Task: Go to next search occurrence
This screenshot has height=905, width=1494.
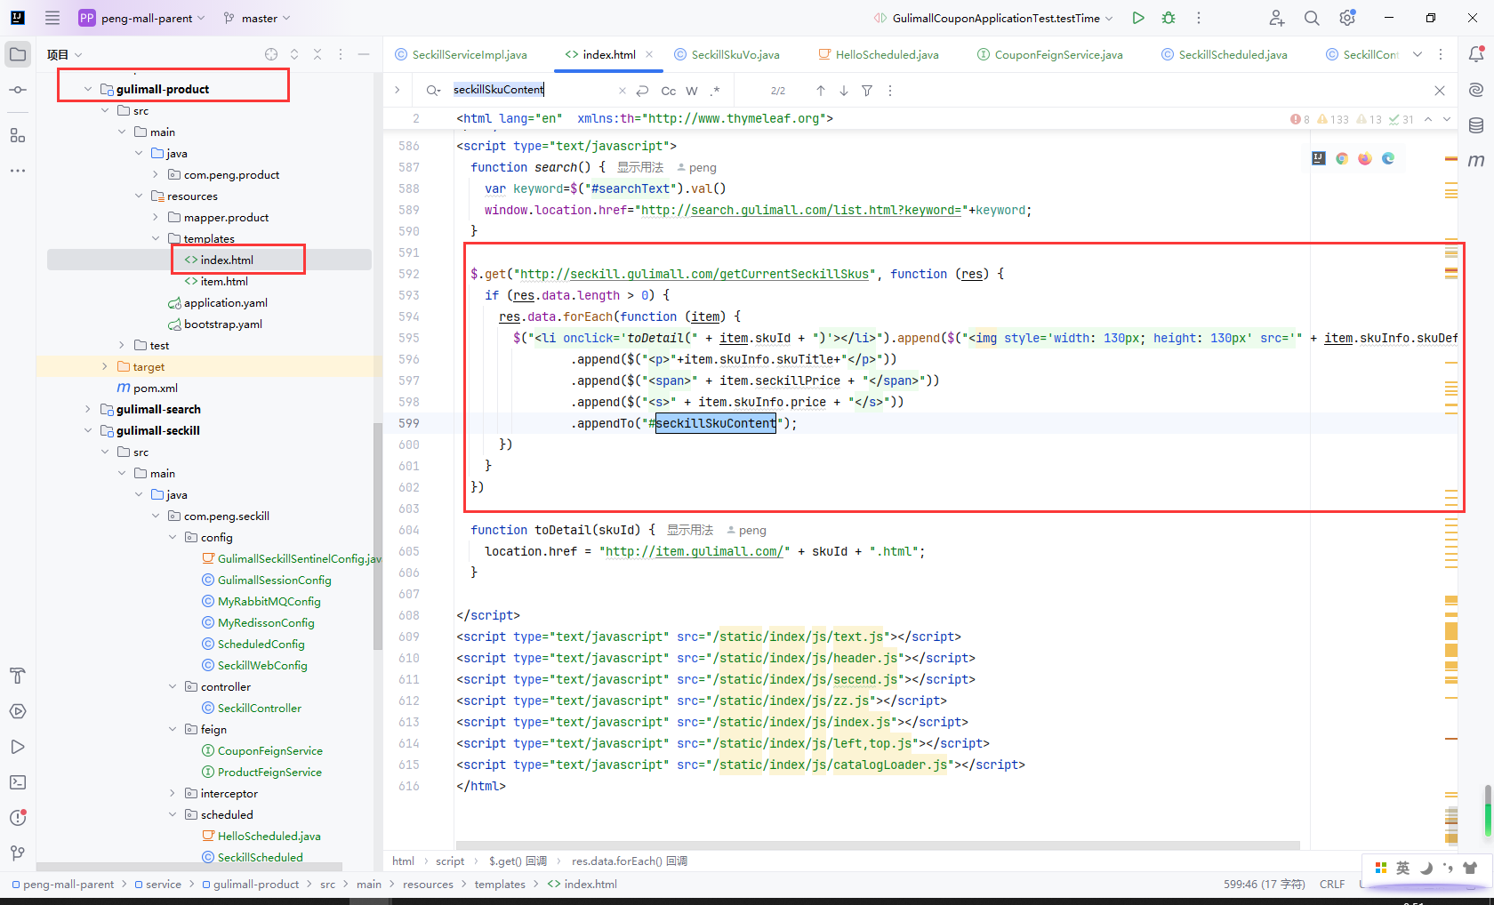Action: tap(844, 91)
